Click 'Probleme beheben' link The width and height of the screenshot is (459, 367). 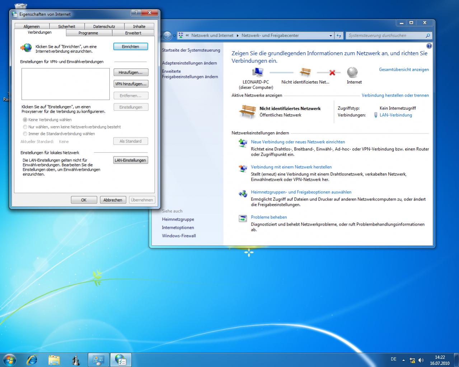[269, 217]
